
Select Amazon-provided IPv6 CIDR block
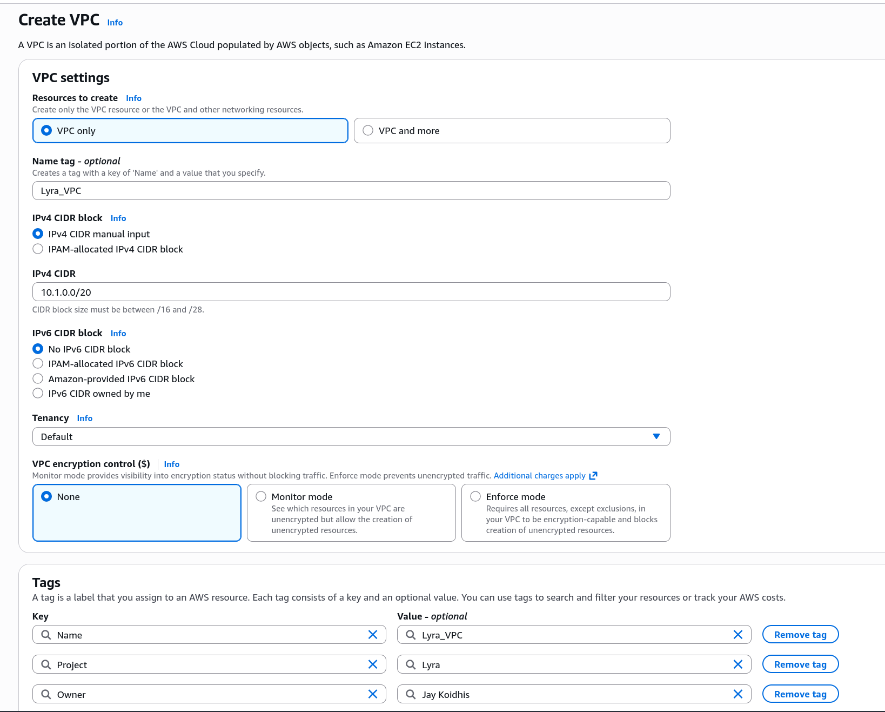click(x=38, y=379)
